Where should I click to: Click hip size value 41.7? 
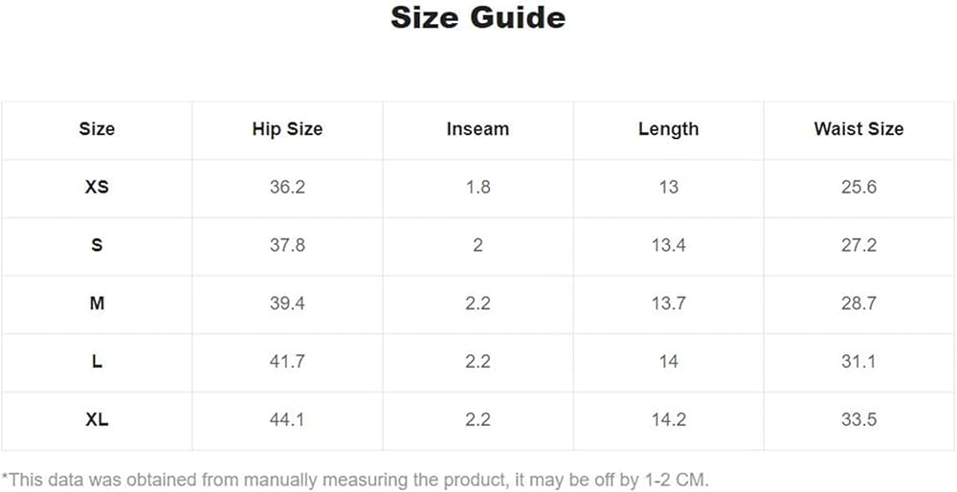click(x=287, y=362)
